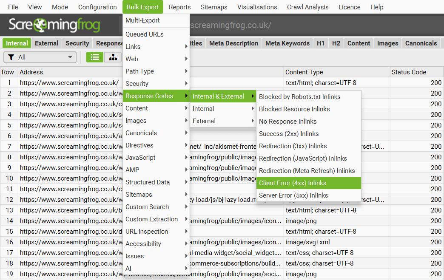This screenshot has width=444, height=280.
Task: Switch to list view icon
Action: pos(94,57)
